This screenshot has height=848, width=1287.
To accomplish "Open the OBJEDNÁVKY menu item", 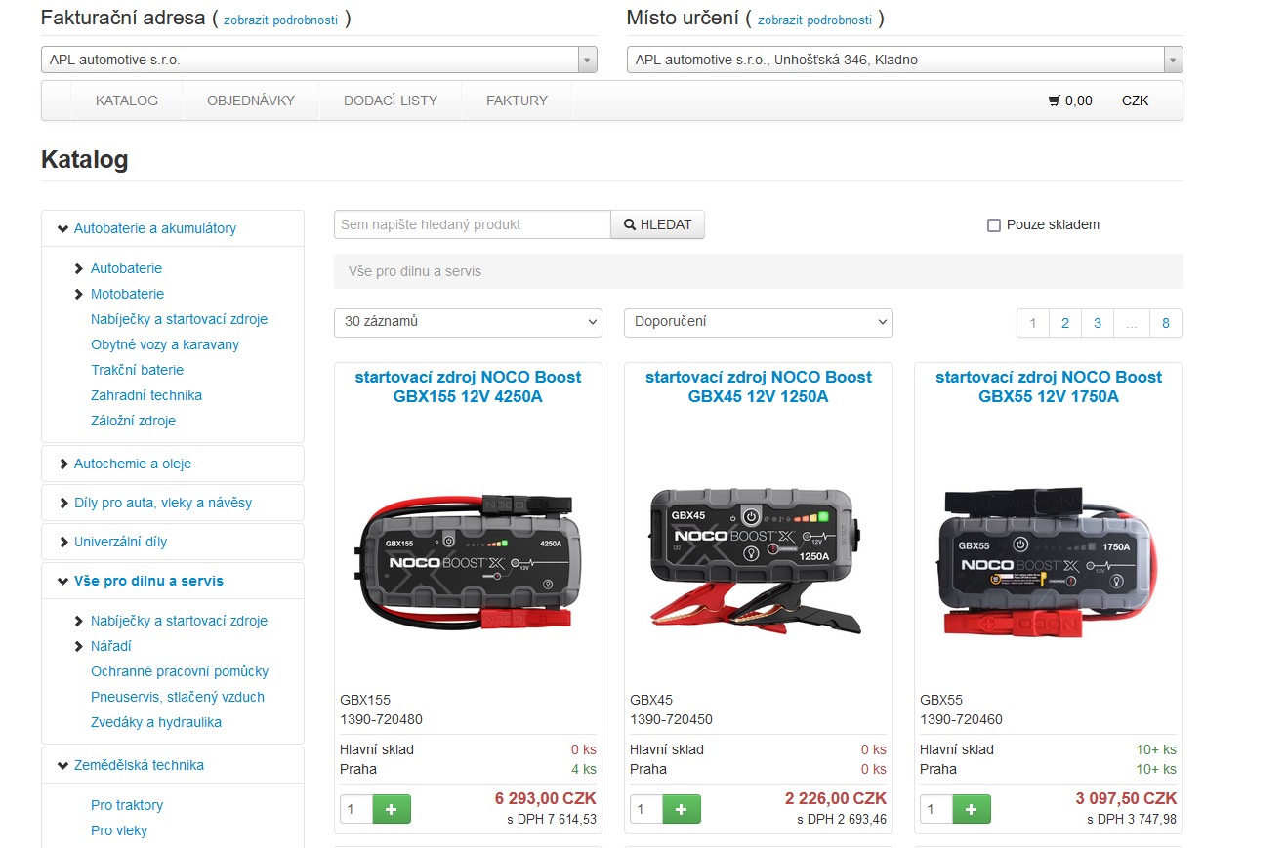I will 251,101.
